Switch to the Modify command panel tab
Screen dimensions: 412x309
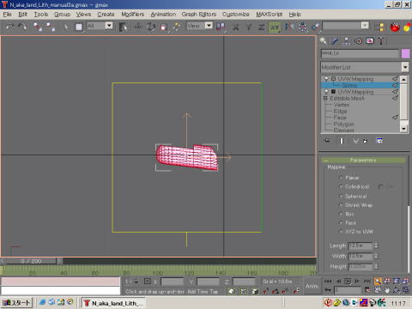point(335,41)
